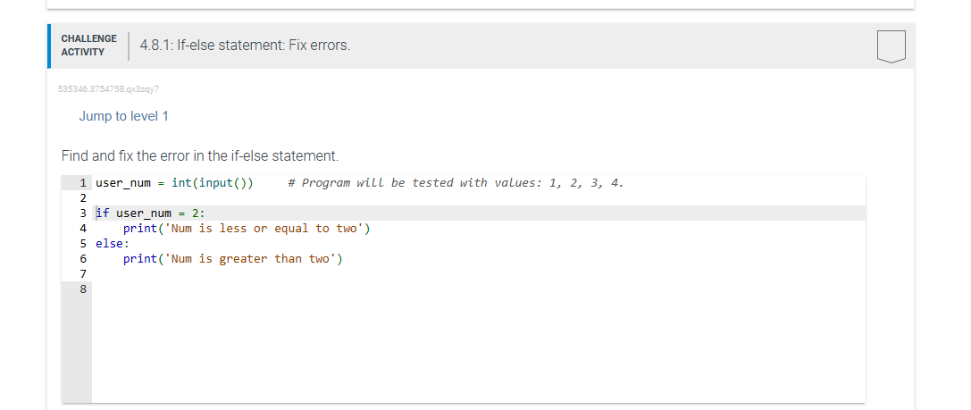Click the activity ID text 535346.3754758
The image size is (971, 410).
coord(108,89)
